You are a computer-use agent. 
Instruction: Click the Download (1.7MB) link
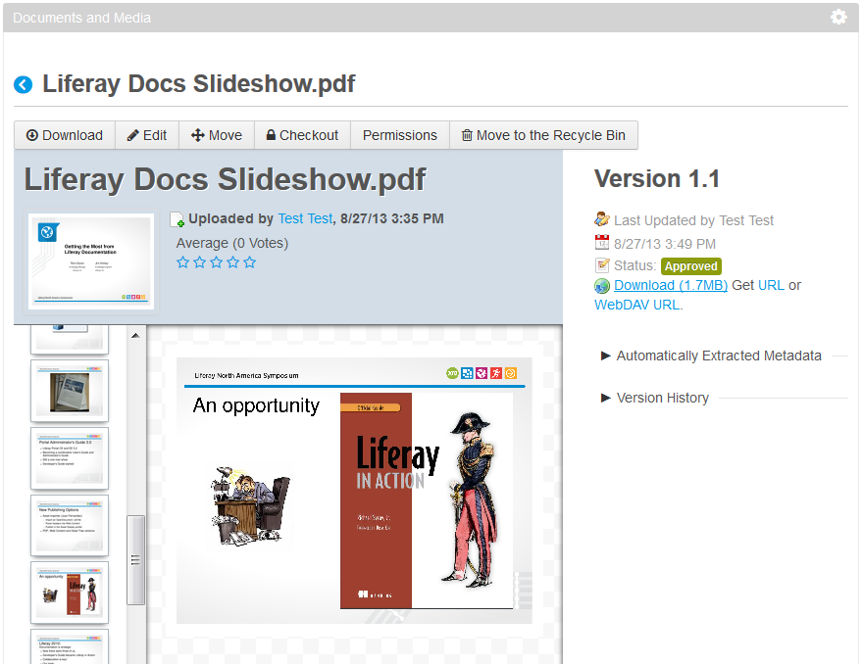(x=671, y=285)
